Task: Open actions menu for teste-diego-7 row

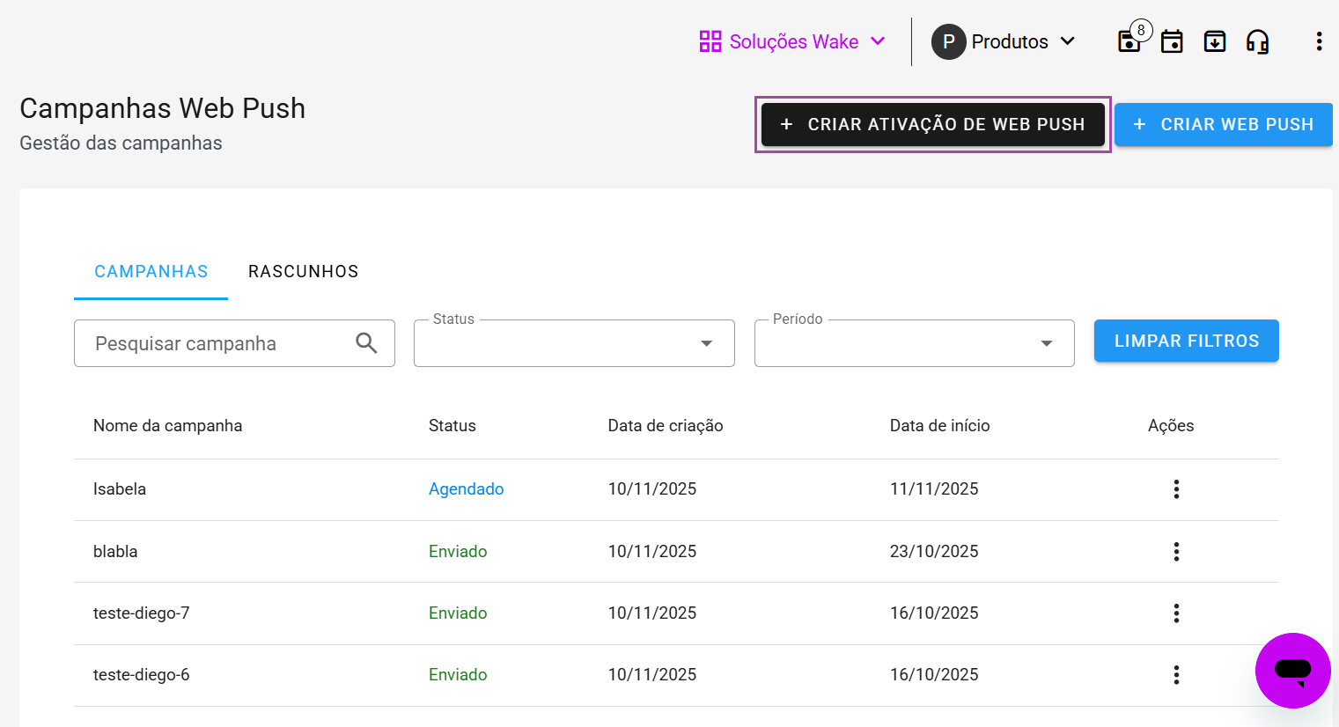Action: point(1176,613)
